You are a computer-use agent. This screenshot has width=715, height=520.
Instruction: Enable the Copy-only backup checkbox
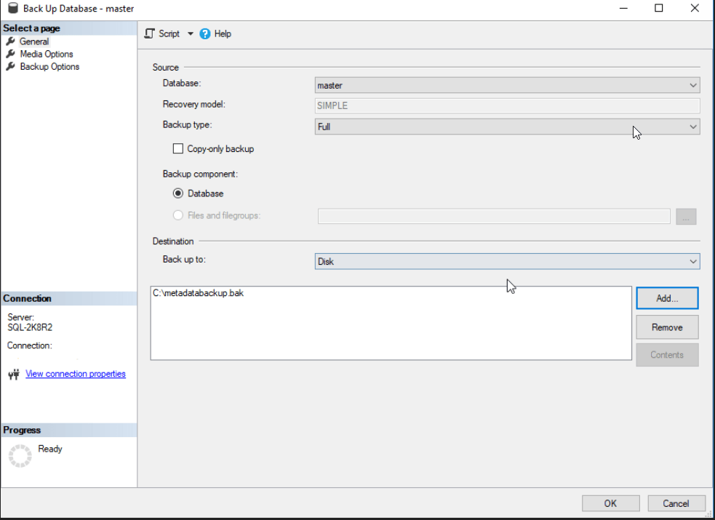pyautogui.click(x=178, y=149)
